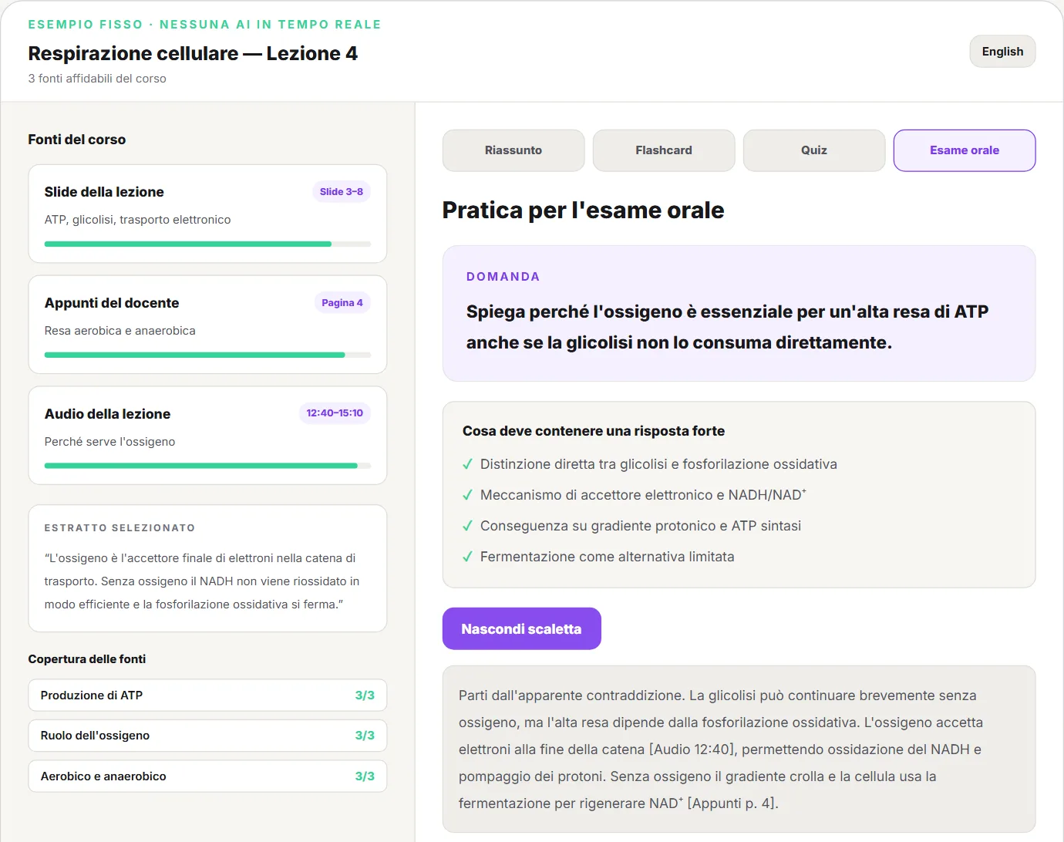Viewport: 1064px width, 842px height.
Task: Open the Flashcard tab
Action: click(x=664, y=150)
